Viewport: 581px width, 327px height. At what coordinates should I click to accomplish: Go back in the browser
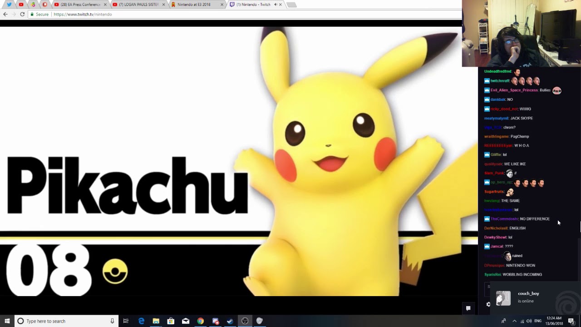click(5, 14)
